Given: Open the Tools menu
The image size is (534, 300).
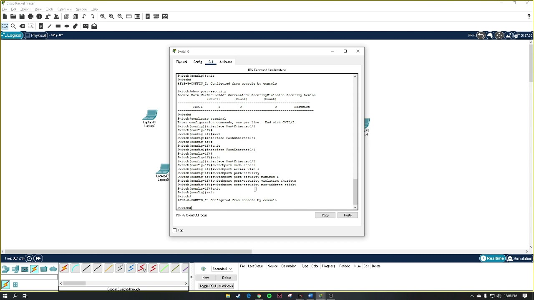Looking at the screenshot, I should tap(49, 9).
